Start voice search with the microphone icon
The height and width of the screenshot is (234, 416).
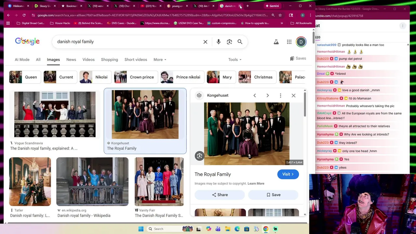coord(218,42)
